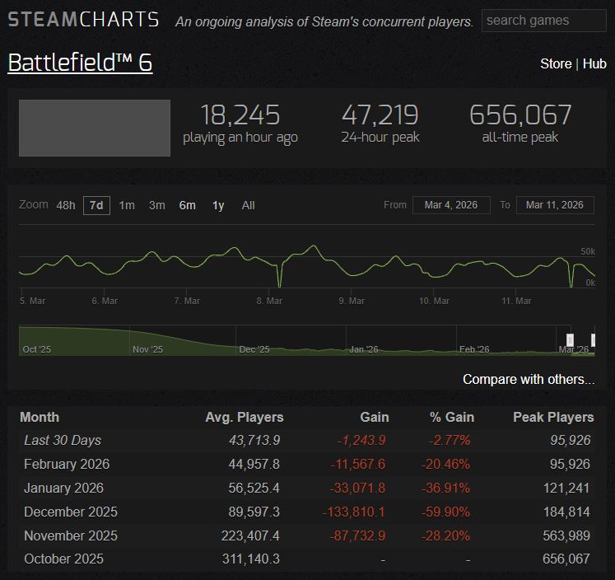Click peak players value 121,241
The image size is (615, 580).
click(566, 489)
